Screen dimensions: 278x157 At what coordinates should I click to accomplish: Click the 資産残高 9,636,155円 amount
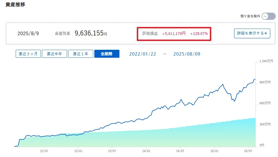click(x=91, y=33)
